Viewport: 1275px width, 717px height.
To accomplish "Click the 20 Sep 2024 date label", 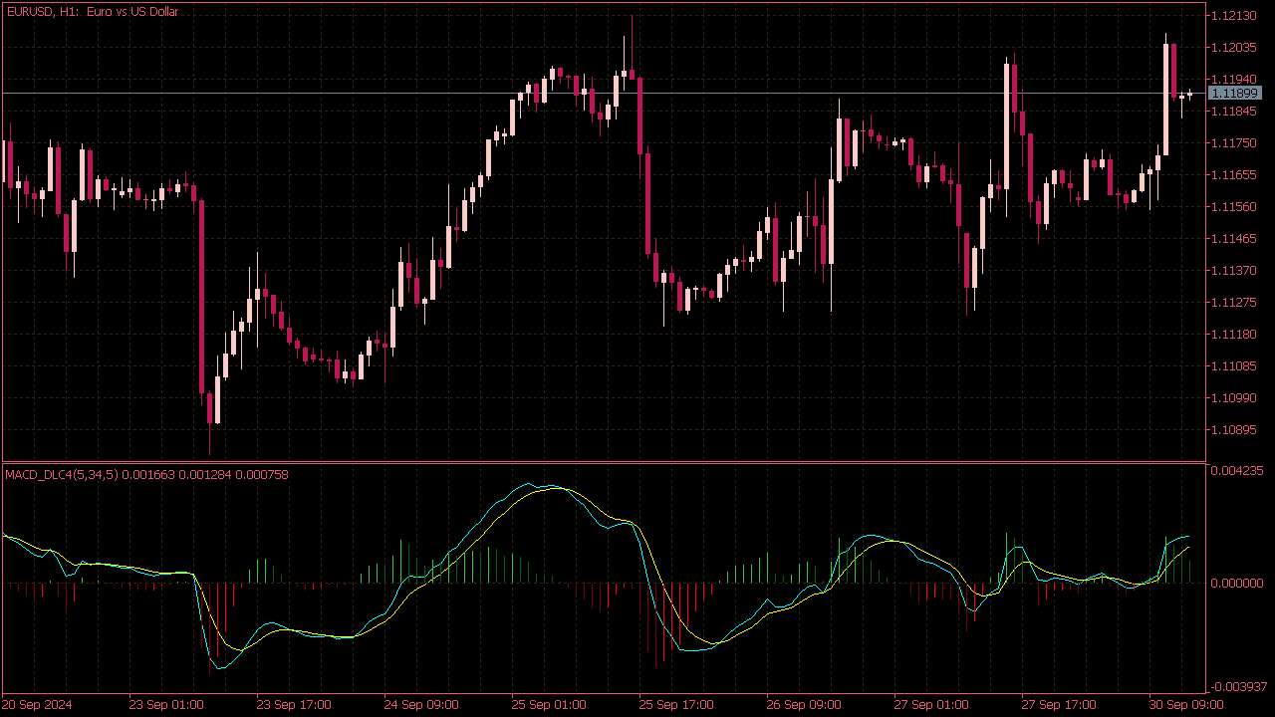I will tap(36, 705).
